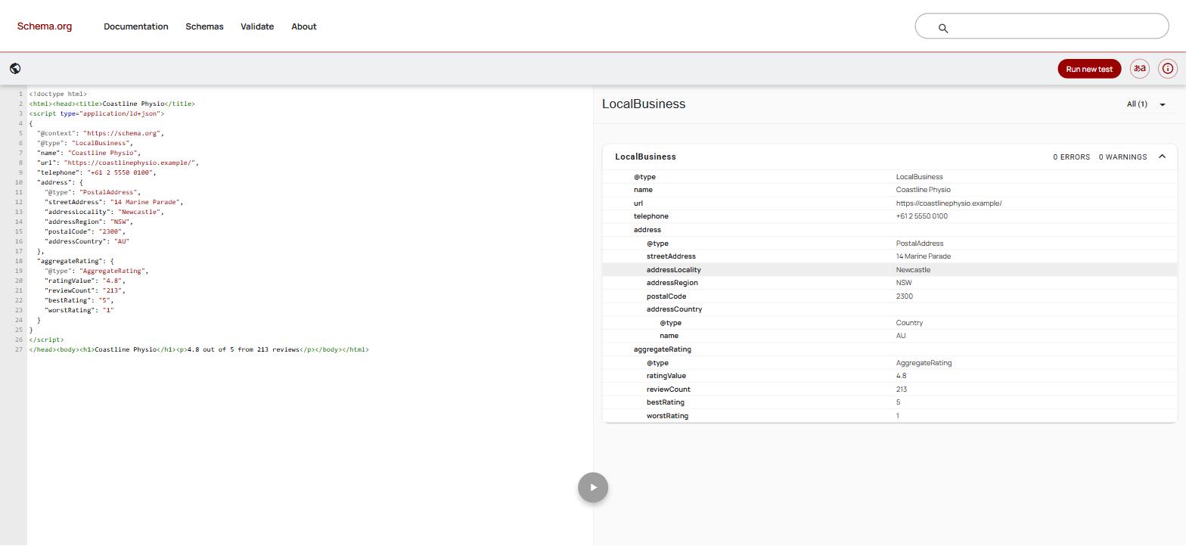Click line number 18 in the gutter
Screen dimensions: 1186x546
point(19,261)
